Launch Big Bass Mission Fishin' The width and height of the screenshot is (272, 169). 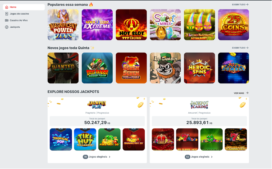[x=97, y=68]
